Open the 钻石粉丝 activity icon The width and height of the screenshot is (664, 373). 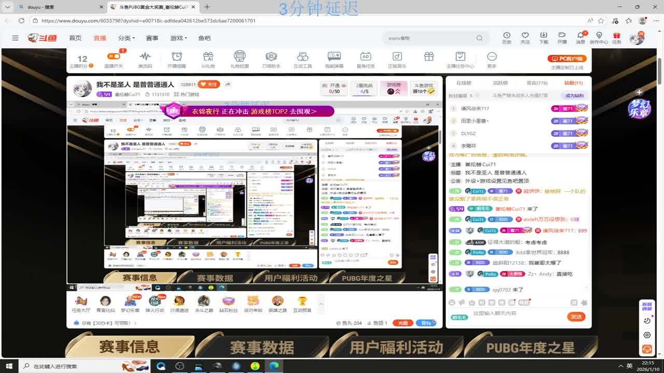click(x=228, y=304)
